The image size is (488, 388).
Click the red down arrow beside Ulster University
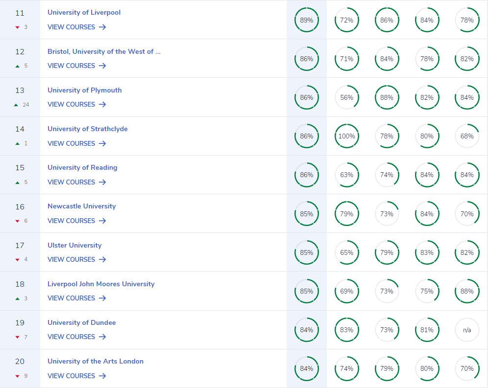(x=18, y=260)
